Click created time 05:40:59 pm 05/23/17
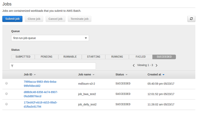This screenshot has height=125, width=202. 161,84
